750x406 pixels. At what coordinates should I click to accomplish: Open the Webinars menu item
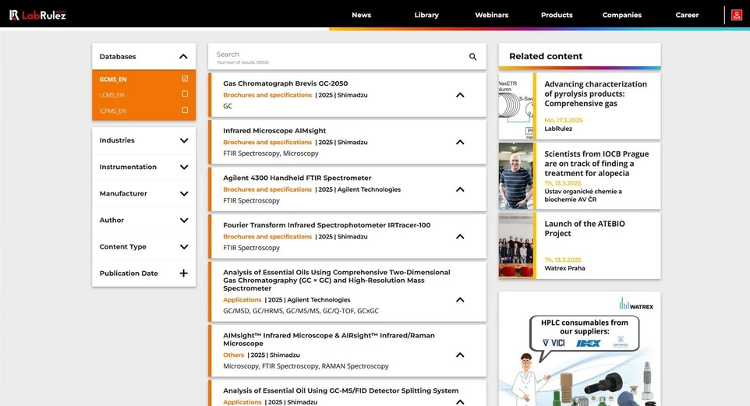coord(491,15)
